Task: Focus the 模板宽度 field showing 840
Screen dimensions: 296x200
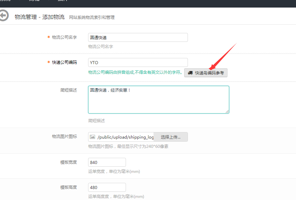Action: [107, 162]
